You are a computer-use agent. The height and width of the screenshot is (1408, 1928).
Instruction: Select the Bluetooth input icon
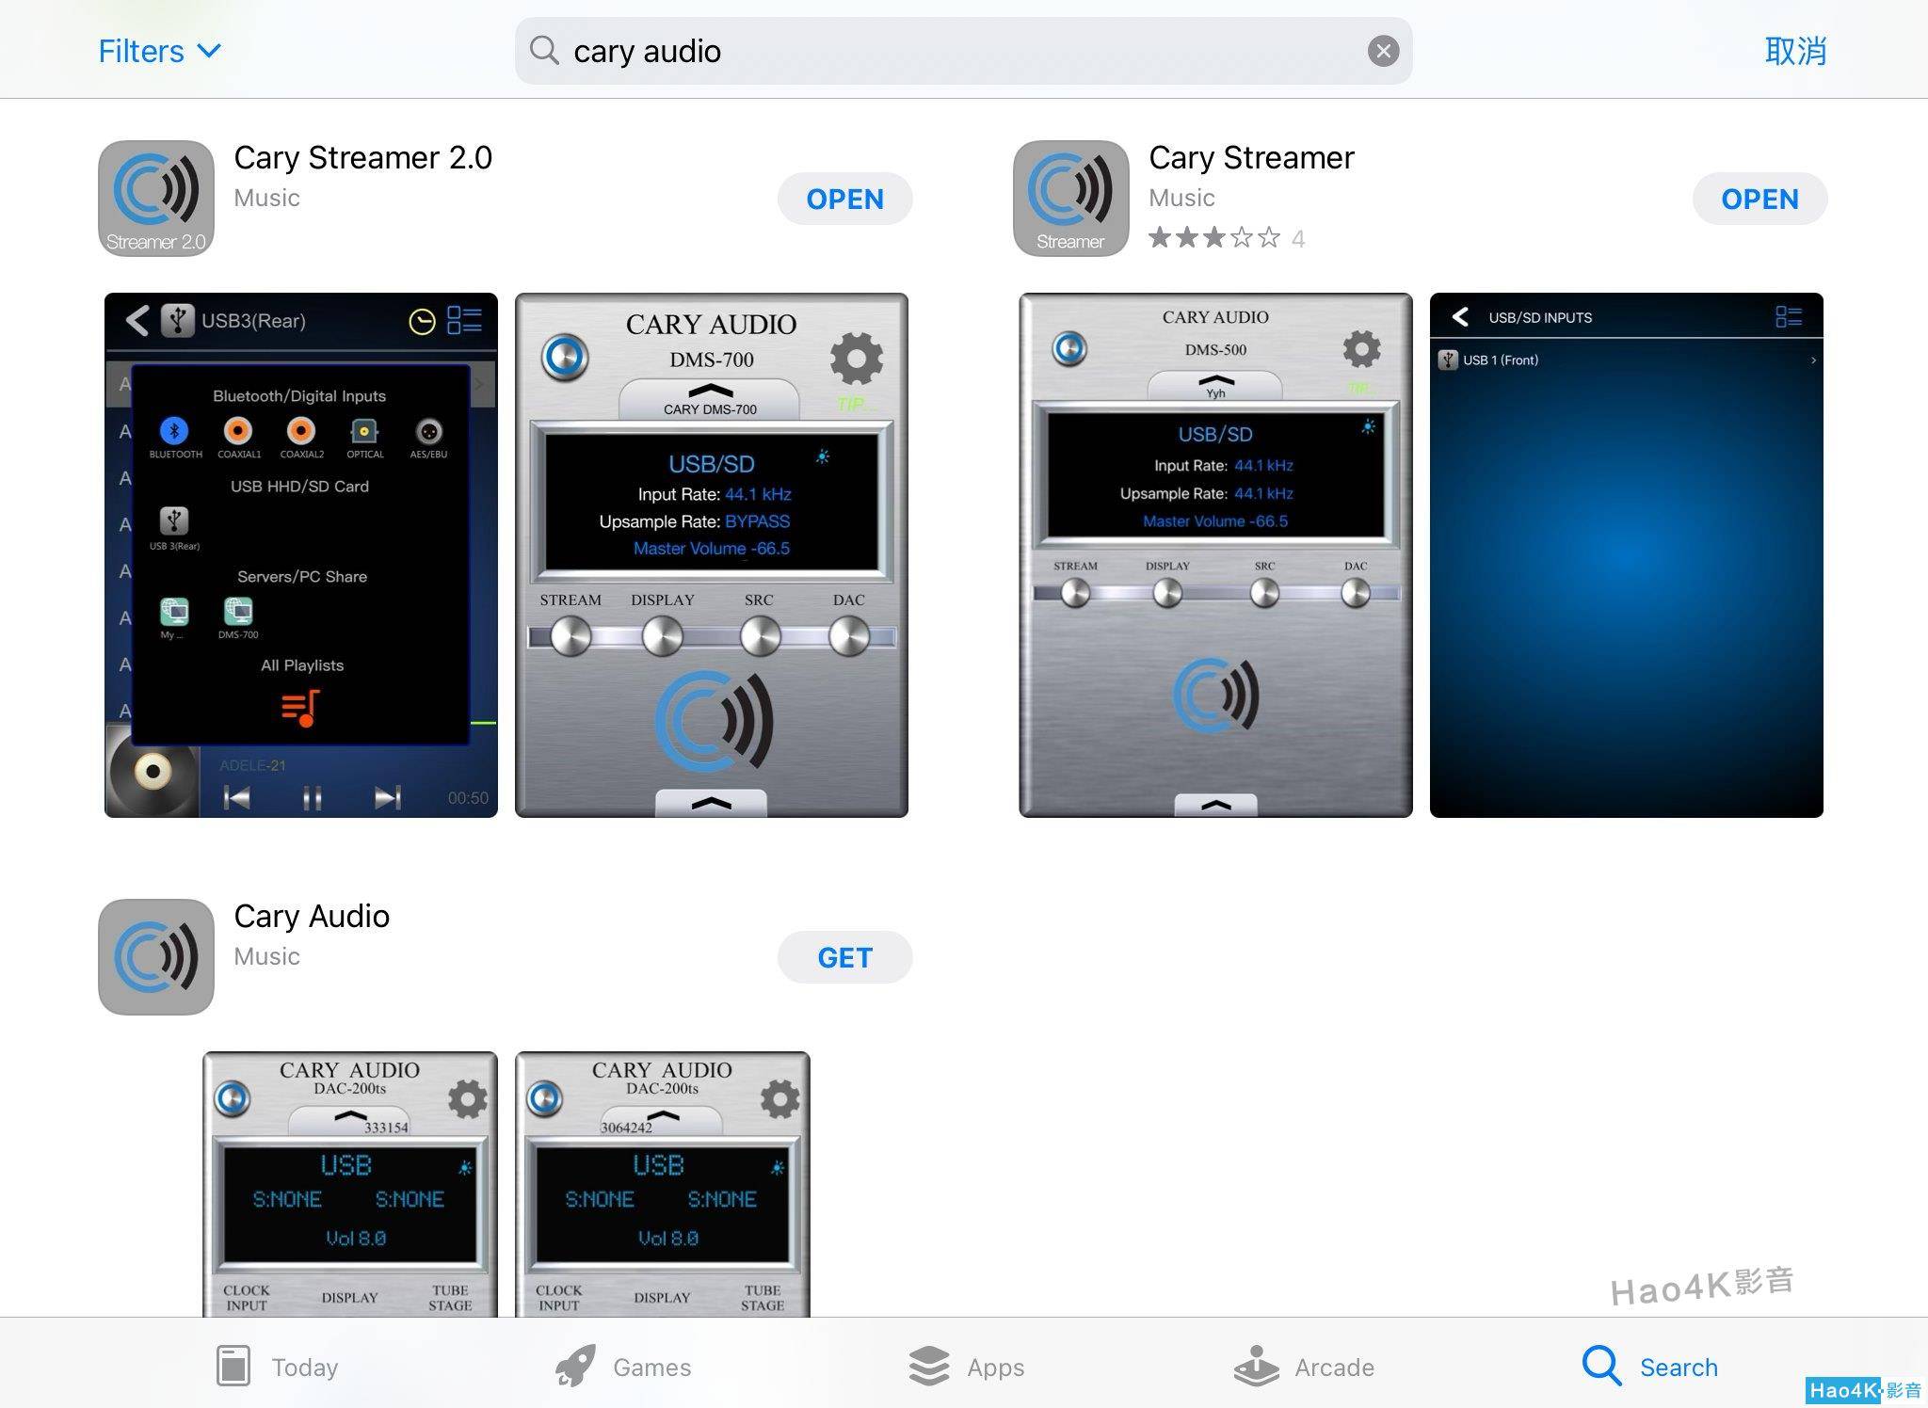pos(174,430)
